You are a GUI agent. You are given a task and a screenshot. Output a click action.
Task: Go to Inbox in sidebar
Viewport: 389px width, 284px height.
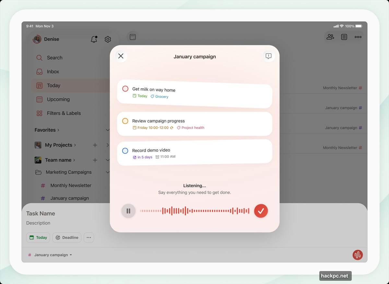[x=53, y=71]
